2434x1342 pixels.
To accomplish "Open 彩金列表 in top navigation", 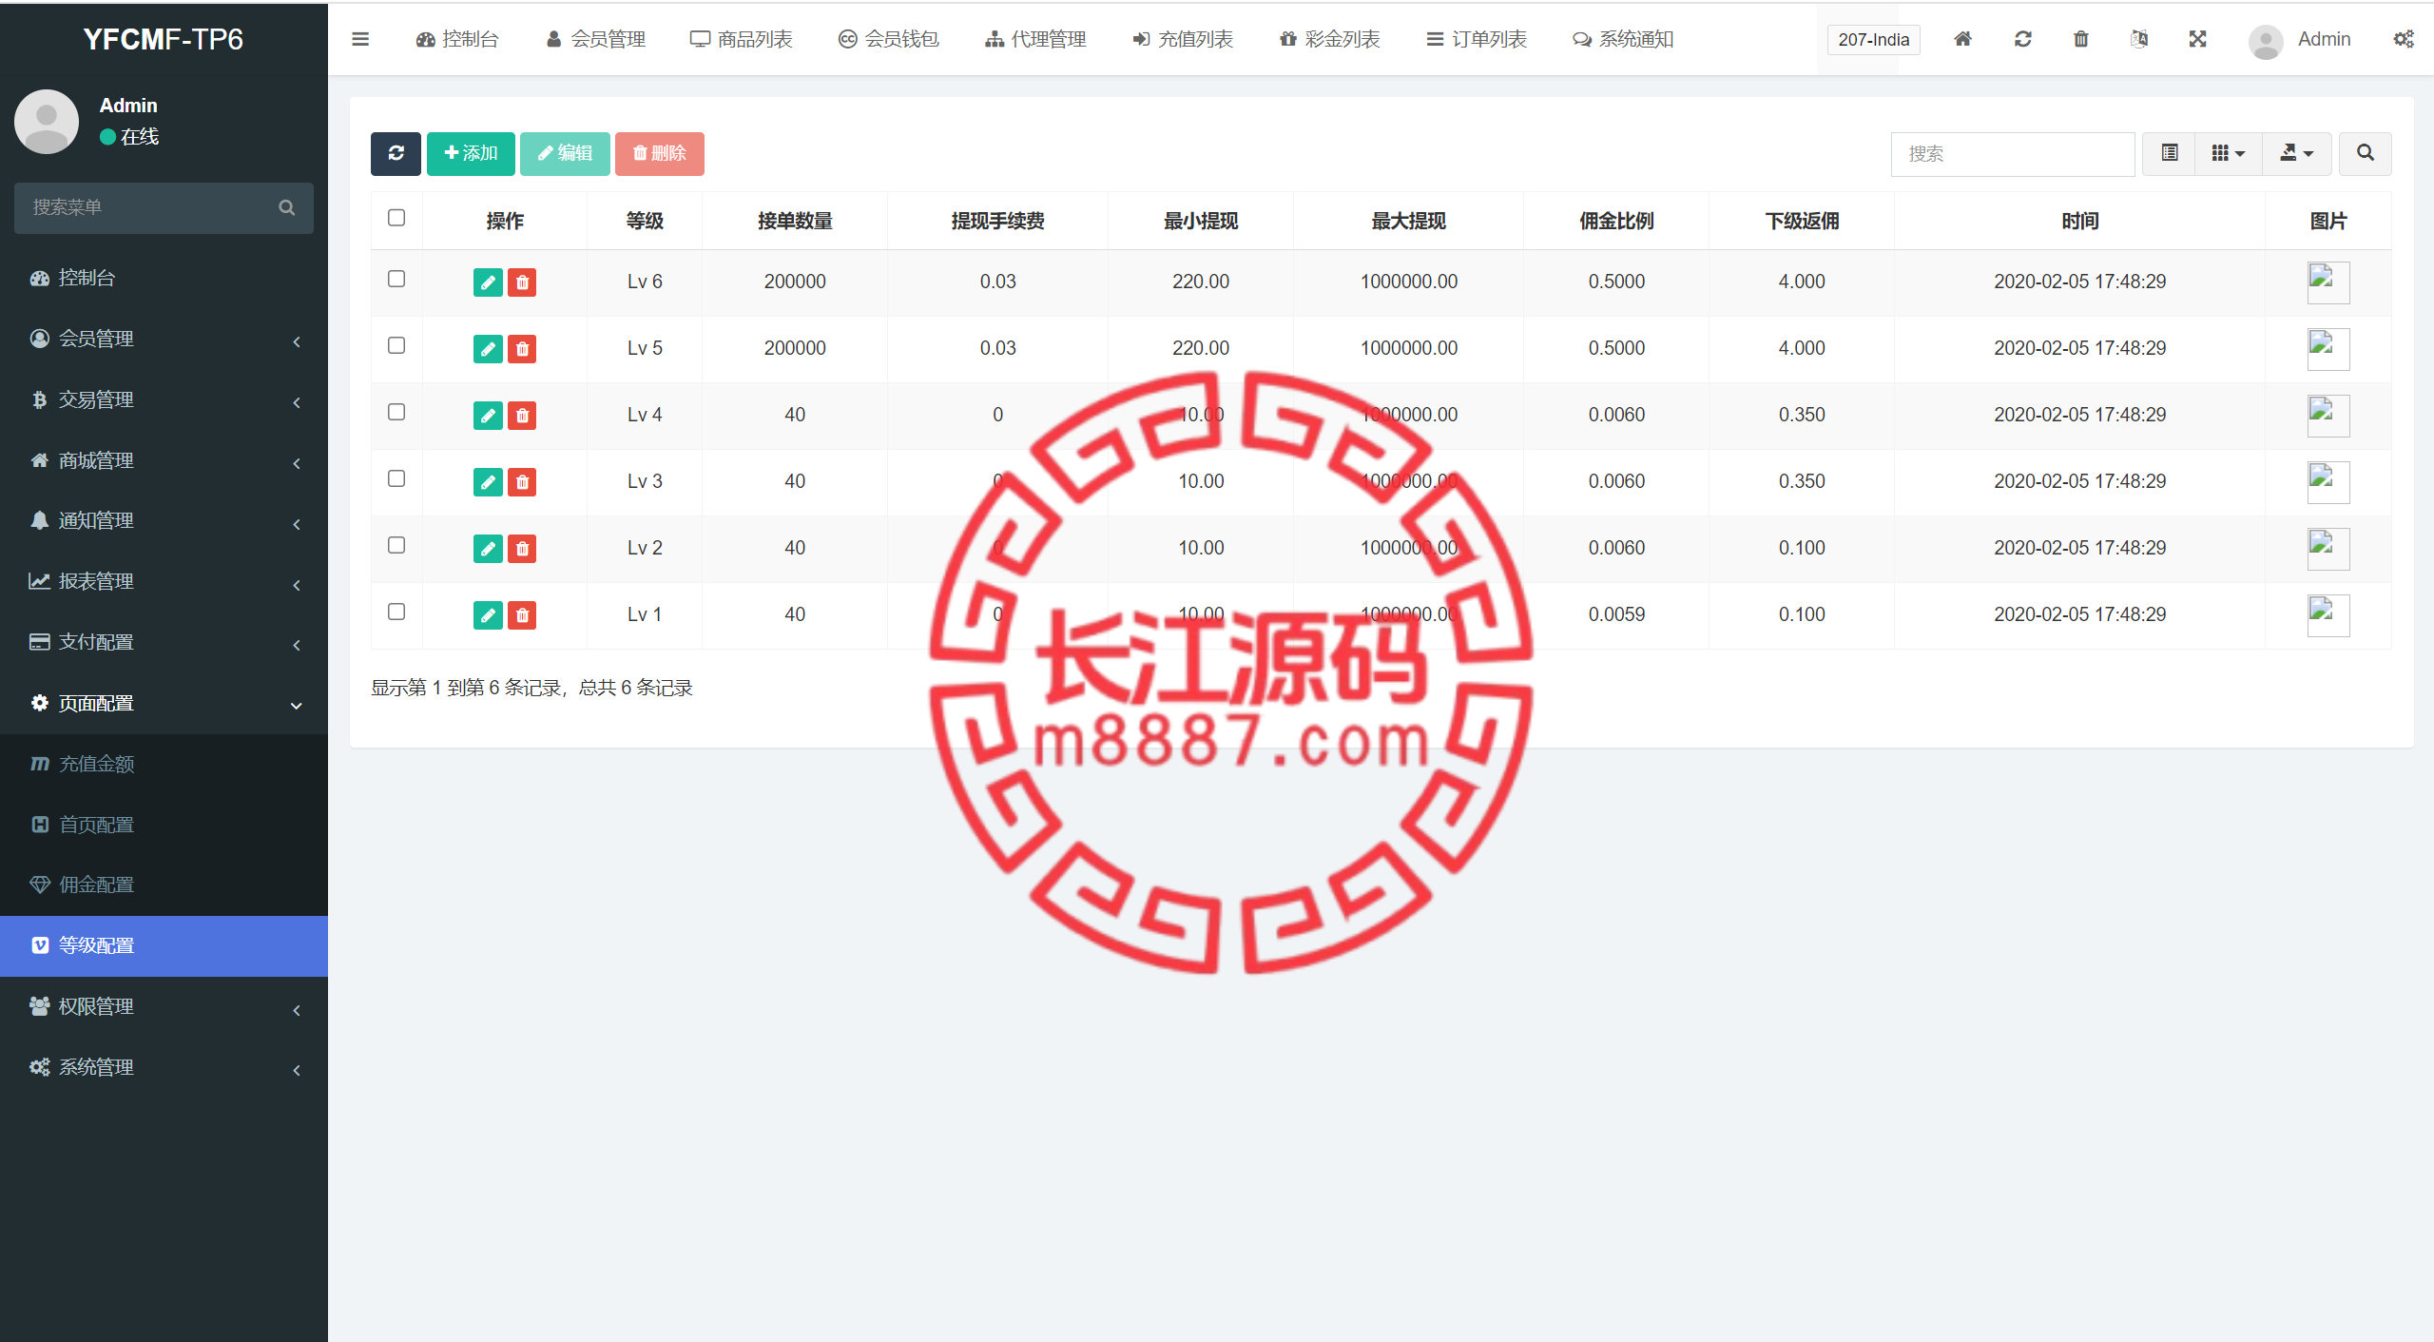I will (1329, 39).
